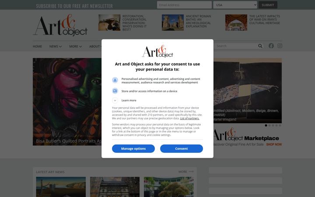Screen dimensions: 315x197
Task: Open the List of partners link
Action: tap(189, 118)
